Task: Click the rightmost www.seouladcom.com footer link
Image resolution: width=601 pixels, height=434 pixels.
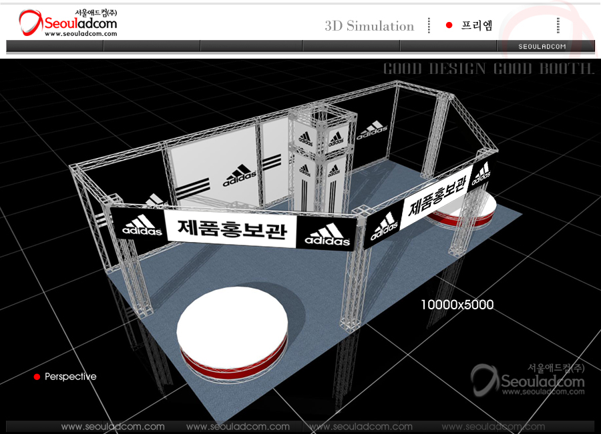Action: (x=493, y=427)
